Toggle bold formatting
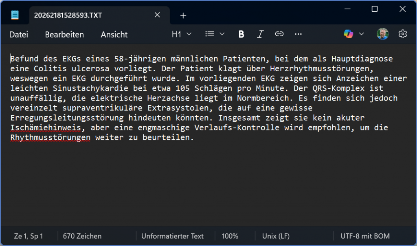The width and height of the screenshot is (417, 246). coord(241,34)
